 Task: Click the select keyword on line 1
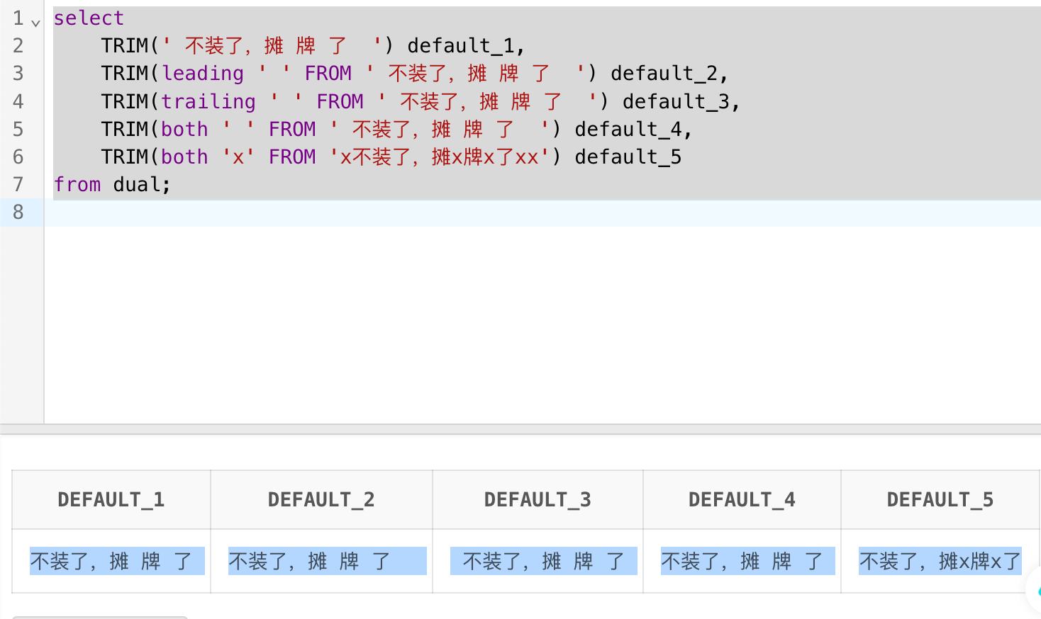tap(89, 18)
